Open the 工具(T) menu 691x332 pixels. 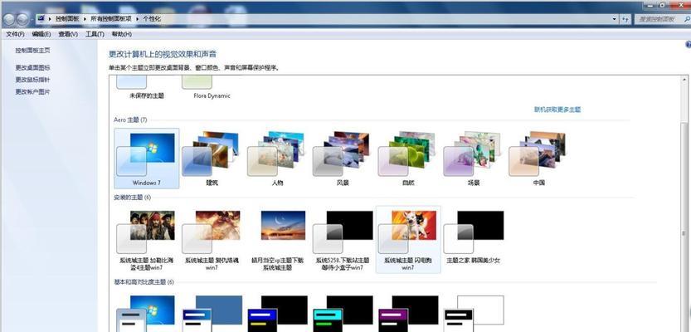pyautogui.click(x=95, y=34)
